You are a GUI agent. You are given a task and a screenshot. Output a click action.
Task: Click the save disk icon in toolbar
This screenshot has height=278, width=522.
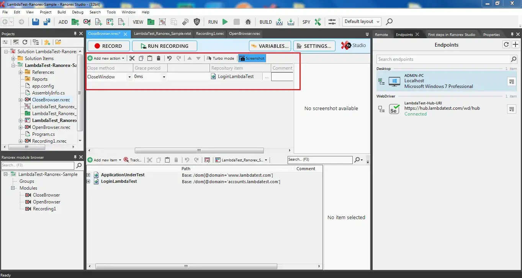click(x=36, y=22)
